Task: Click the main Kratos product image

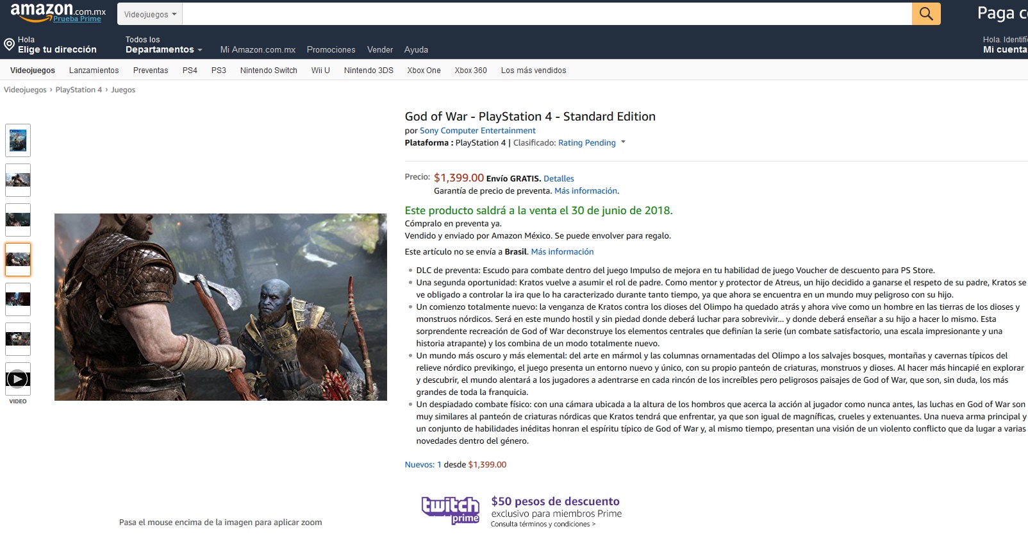Action: point(220,307)
